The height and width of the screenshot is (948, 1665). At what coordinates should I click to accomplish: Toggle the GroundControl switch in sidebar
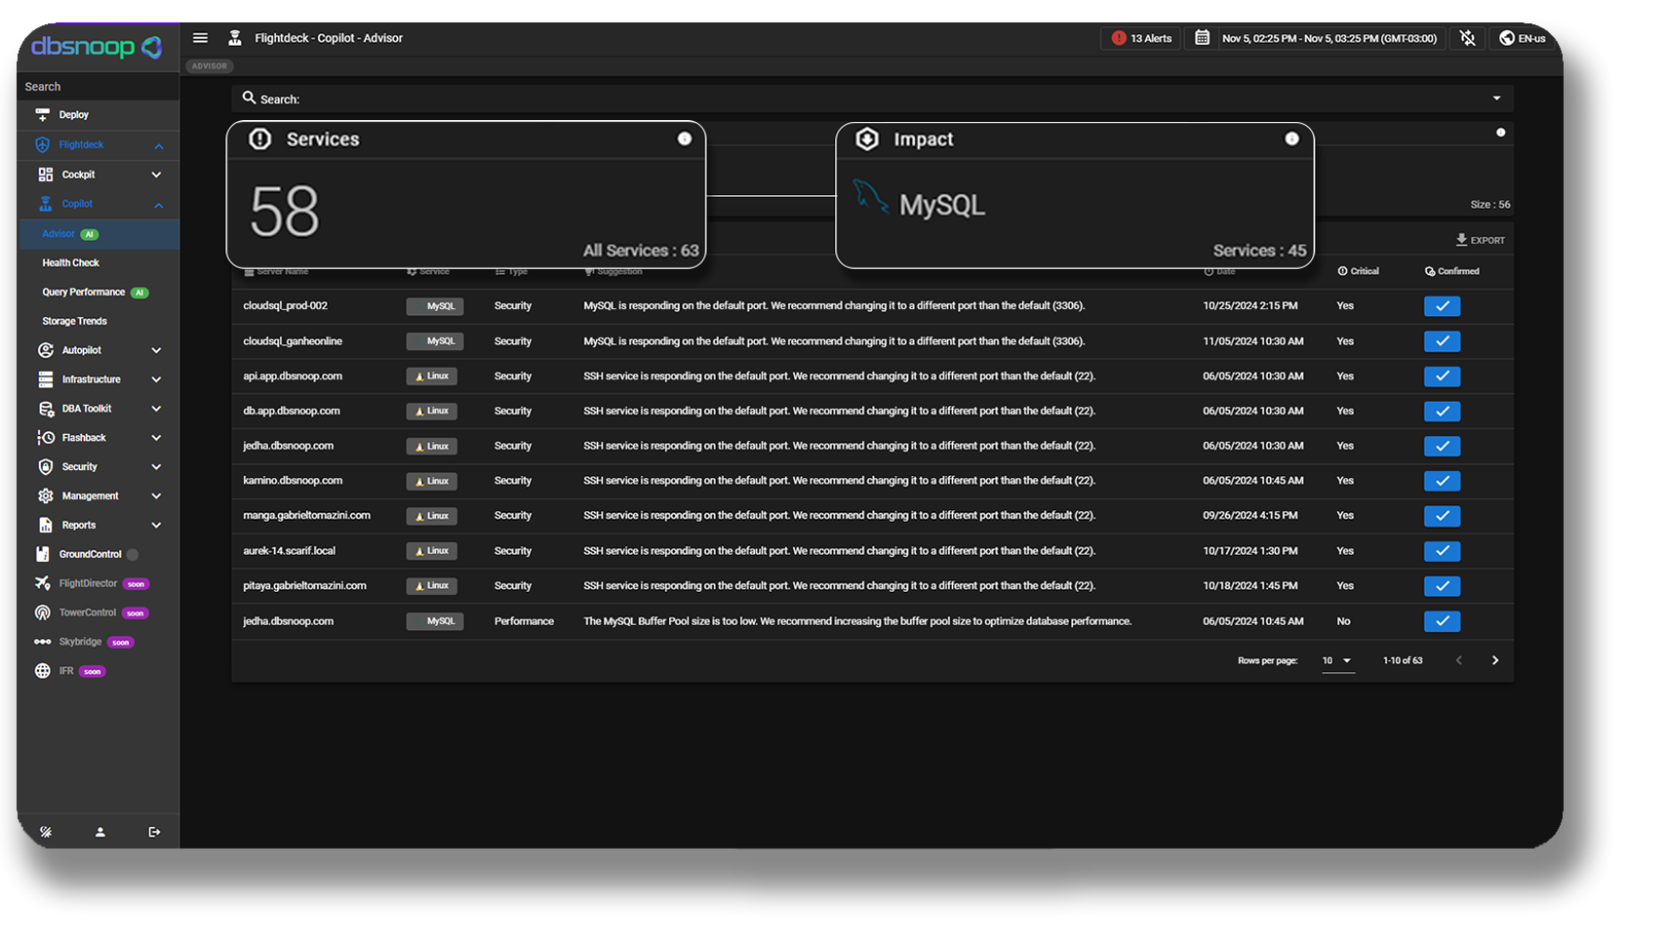click(x=133, y=555)
